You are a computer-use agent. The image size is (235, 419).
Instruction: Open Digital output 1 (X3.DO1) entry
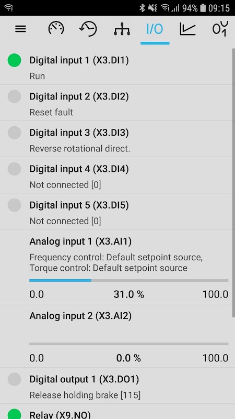click(x=116, y=385)
